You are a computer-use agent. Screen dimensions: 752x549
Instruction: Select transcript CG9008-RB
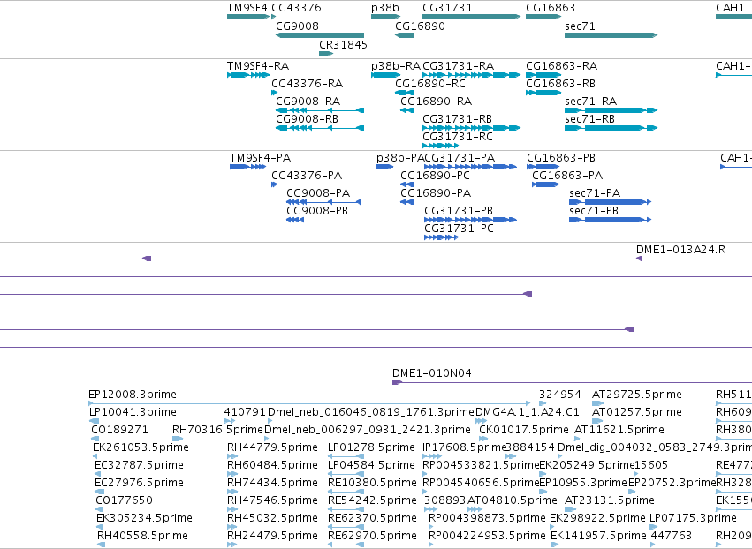(x=320, y=128)
